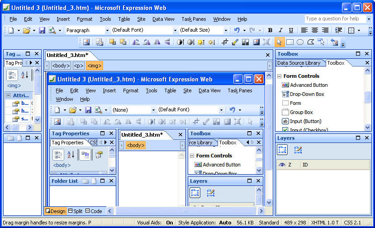375x228 pixels.
Task: Click Draw Layer icon in outer Layers panel
Action: pos(298,150)
